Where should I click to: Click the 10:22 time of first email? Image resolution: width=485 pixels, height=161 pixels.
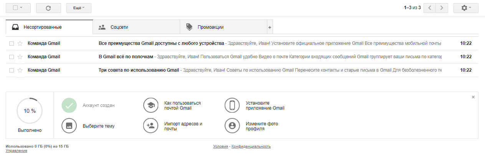tap(466, 43)
